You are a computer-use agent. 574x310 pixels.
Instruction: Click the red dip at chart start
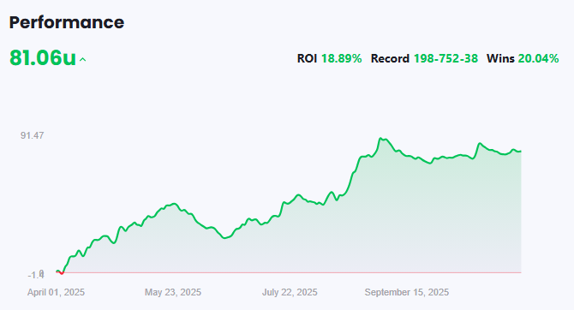click(61, 273)
